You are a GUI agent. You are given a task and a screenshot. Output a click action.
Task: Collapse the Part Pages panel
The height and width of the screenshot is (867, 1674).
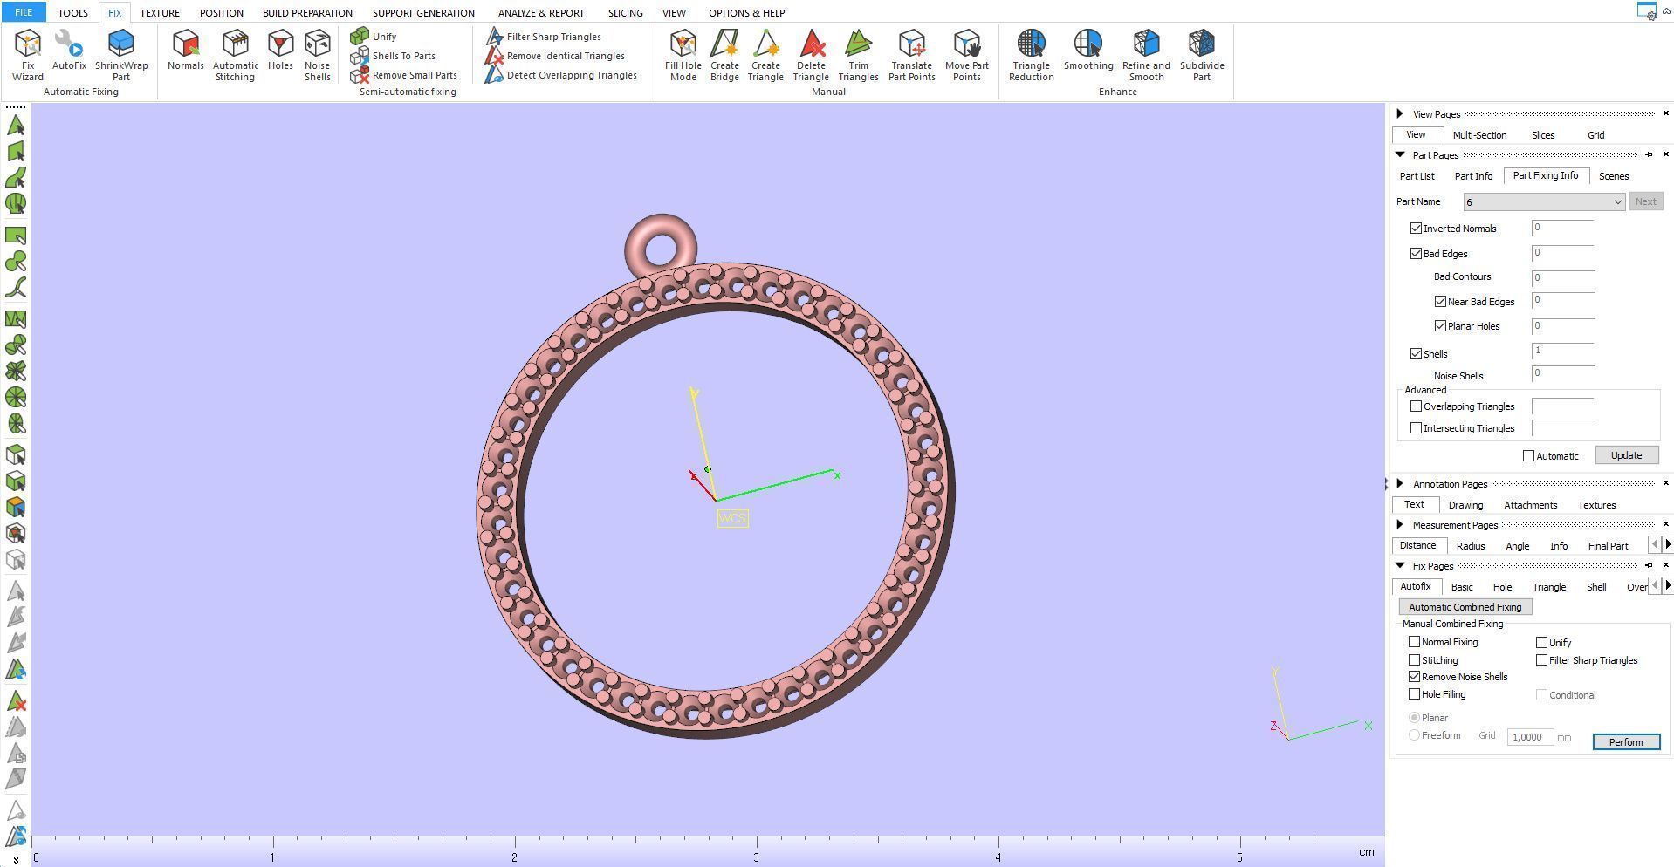(1401, 154)
